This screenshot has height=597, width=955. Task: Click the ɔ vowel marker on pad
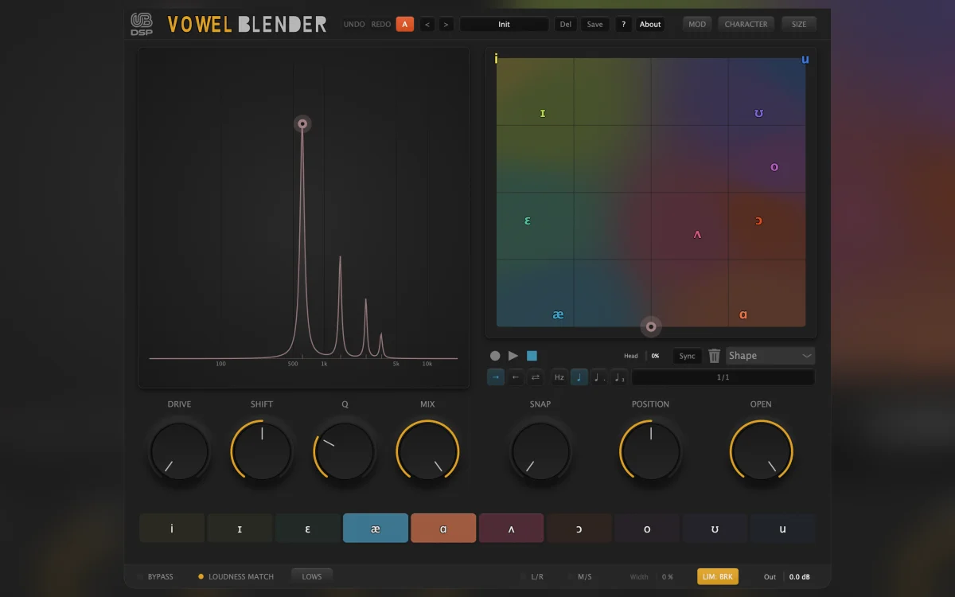758,220
